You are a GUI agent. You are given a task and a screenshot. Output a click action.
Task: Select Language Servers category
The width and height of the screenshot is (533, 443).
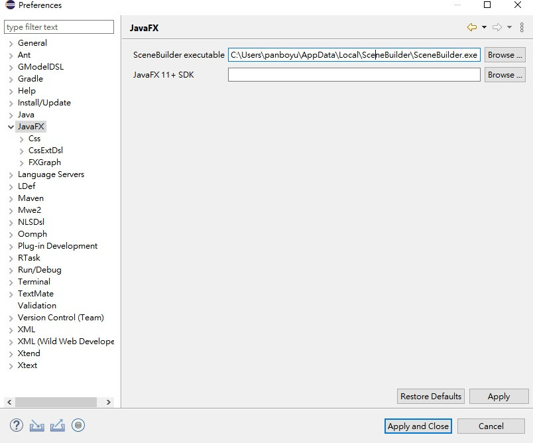[x=51, y=174]
